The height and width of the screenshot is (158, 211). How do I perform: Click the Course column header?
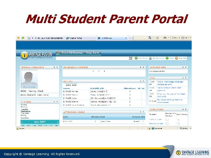pos(67,88)
